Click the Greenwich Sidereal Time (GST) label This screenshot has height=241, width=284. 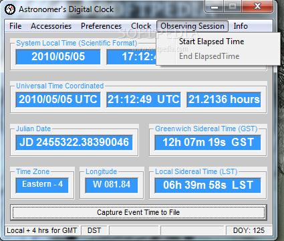206,129
